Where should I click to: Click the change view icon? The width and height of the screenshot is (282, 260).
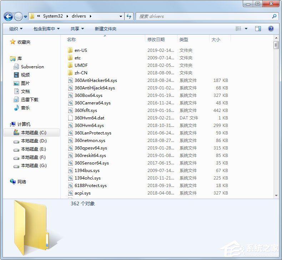coord(238,29)
